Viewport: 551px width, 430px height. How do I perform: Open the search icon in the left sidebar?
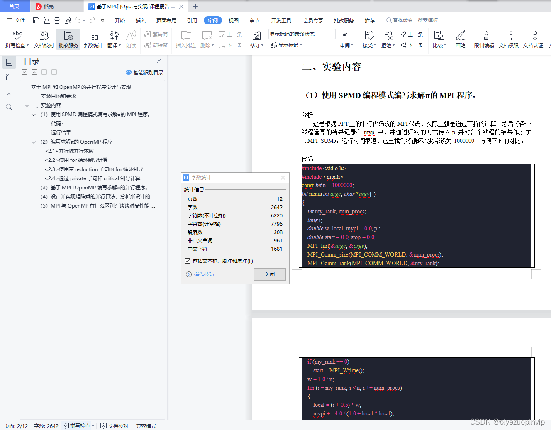[9, 107]
